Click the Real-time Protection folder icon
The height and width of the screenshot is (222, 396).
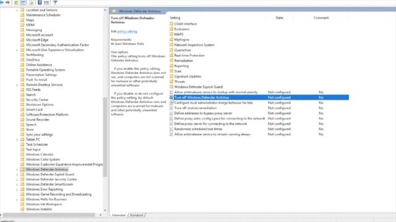coord(171,55)
